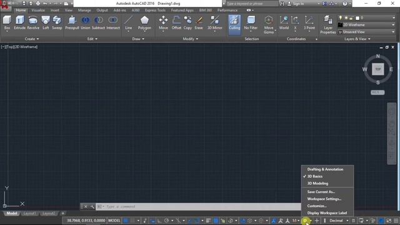Click the Print icon in quick access toolbar

point(38,4)
